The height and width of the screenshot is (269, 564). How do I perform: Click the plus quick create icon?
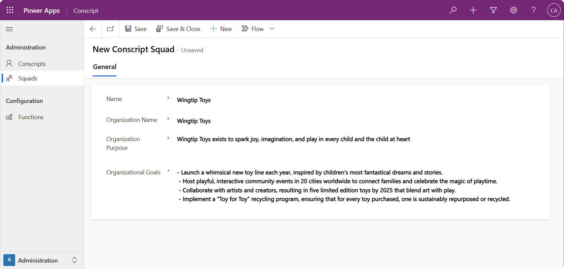coord(473,10)
